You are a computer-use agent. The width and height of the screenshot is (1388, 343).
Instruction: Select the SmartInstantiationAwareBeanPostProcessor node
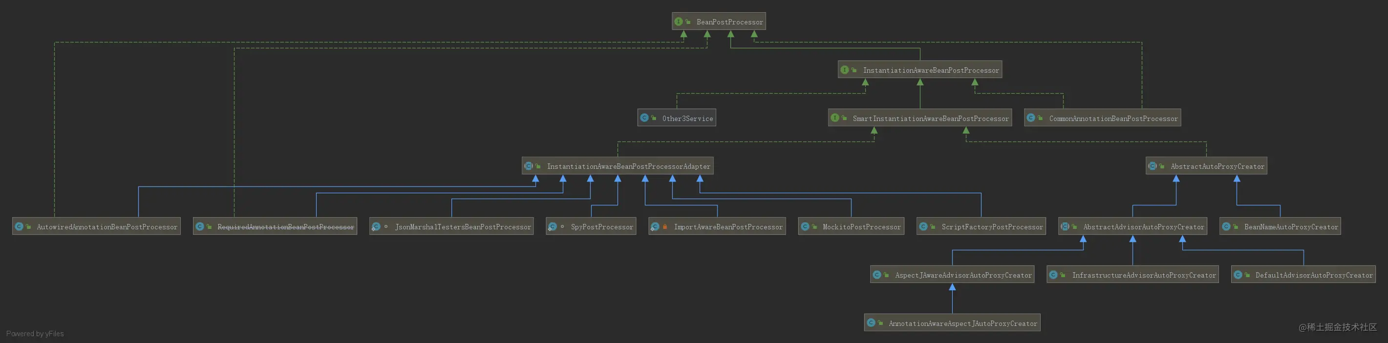point(920,118)
